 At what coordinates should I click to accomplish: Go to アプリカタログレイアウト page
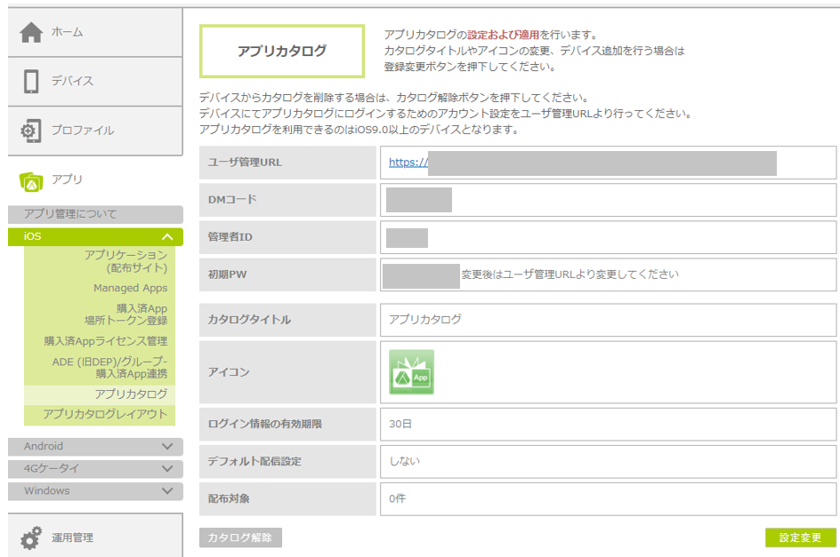click(105, 415)
